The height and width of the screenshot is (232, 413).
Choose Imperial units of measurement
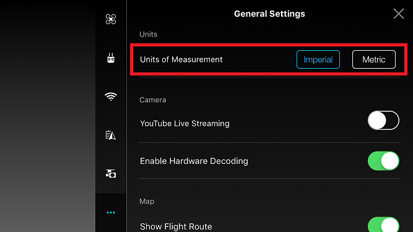coord(318,59)
